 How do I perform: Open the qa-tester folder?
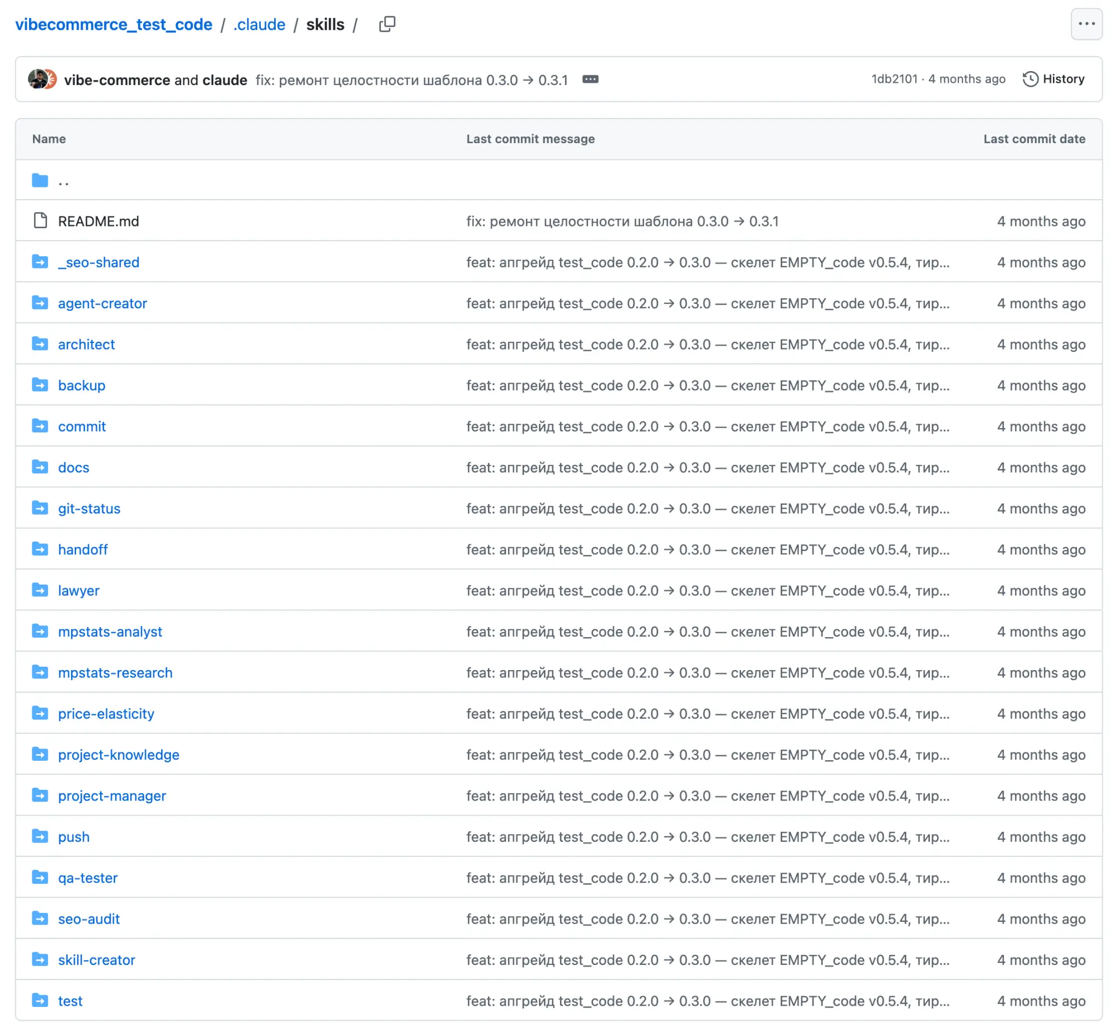[87, 878]
